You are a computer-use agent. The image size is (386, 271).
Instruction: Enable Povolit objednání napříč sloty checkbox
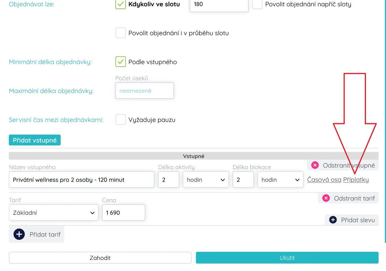257,4
